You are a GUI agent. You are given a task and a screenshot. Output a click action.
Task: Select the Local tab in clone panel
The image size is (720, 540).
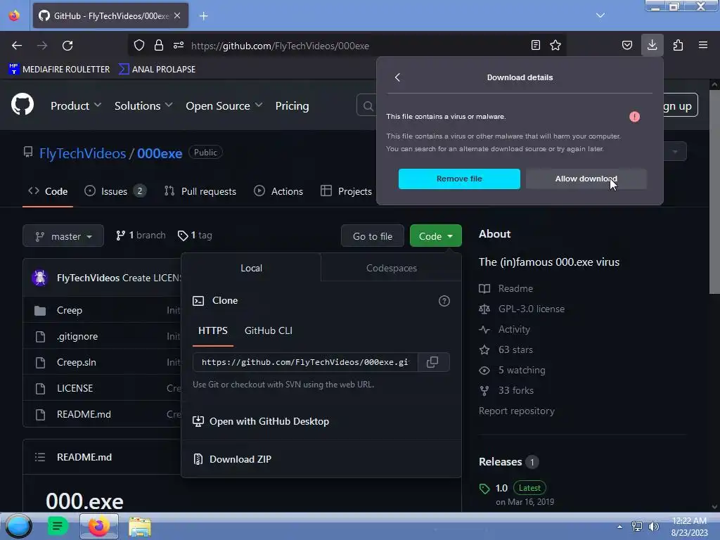click(251, 268)
